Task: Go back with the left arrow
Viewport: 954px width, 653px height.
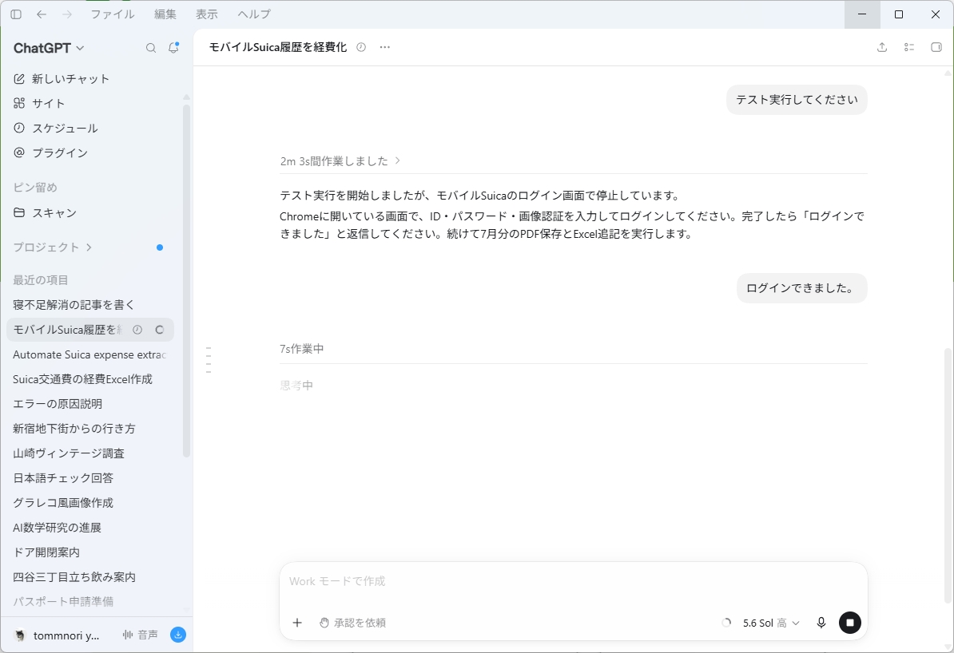Action: click(x=42, y=14)
